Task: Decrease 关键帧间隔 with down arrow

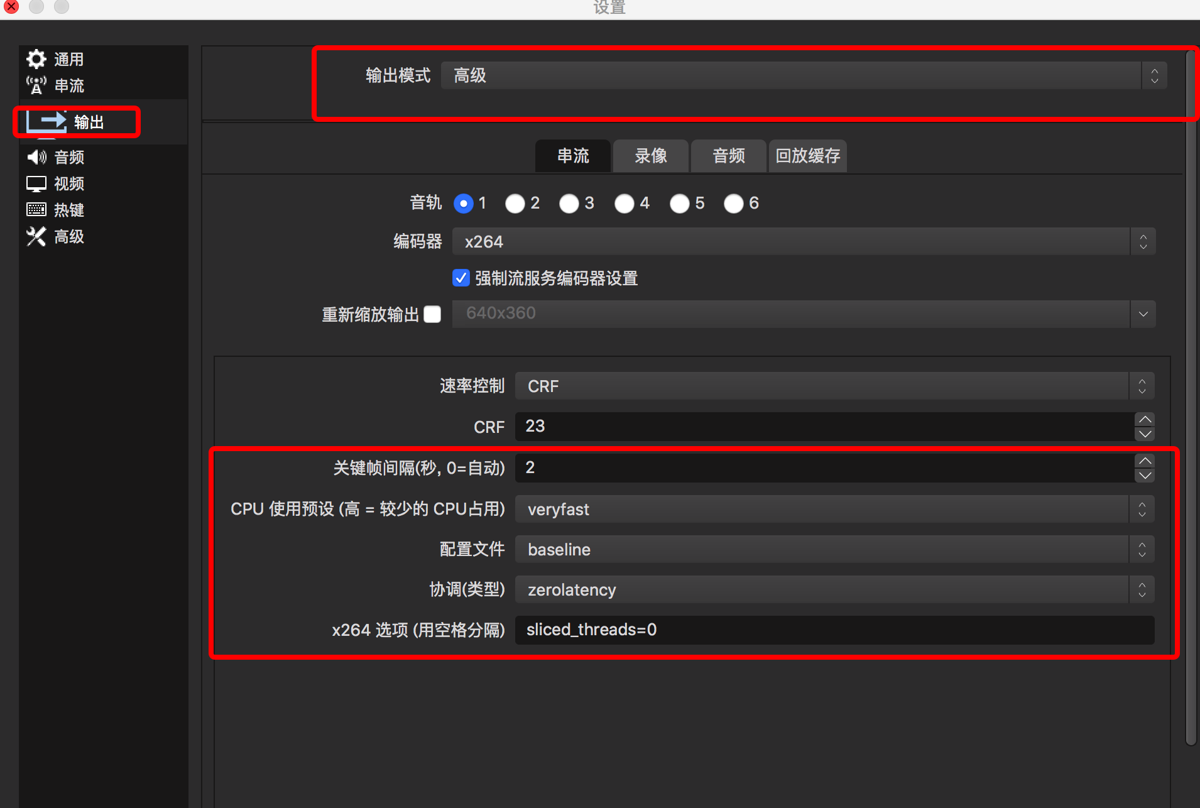Action: (1145, 476)
